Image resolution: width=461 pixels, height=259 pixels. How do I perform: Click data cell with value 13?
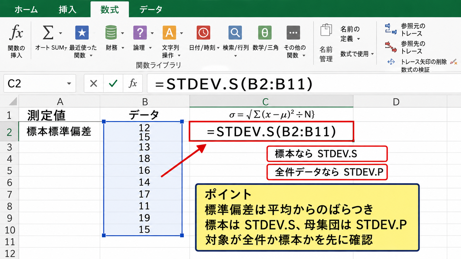(x=144, y=147)
